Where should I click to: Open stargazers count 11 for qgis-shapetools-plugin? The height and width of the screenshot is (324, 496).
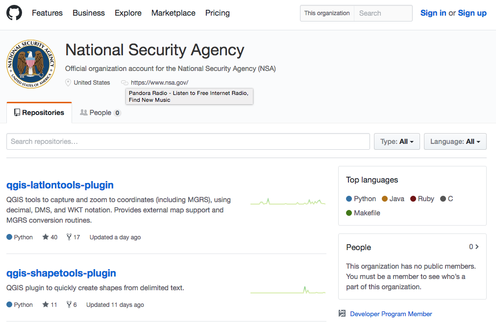coord(50,305)
